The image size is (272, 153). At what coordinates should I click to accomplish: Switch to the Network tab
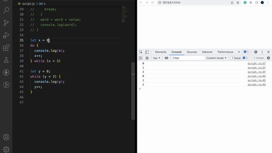(207, 52)
